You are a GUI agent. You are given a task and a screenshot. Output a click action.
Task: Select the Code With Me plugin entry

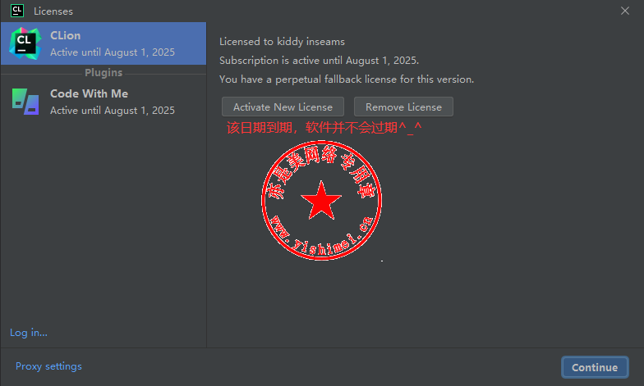coord(103,102)
